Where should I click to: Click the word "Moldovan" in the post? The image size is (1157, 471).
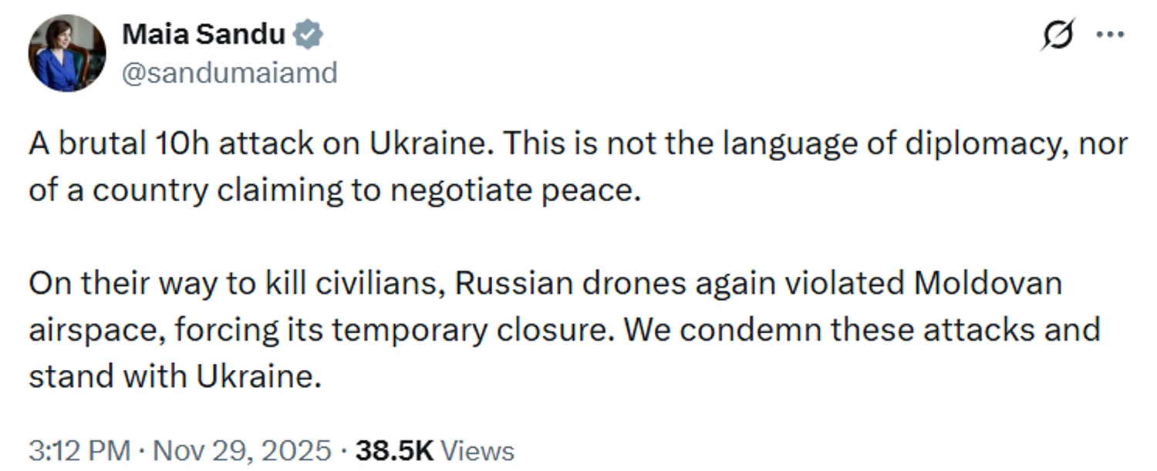click(988, 283)
